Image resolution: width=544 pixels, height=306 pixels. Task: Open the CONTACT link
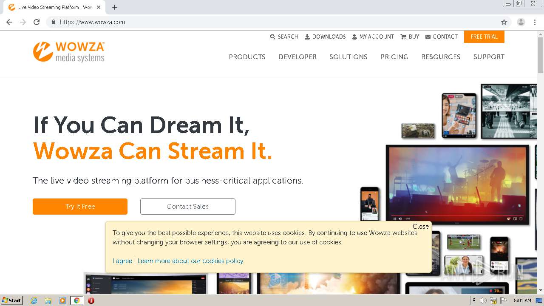tap(441, 37)
